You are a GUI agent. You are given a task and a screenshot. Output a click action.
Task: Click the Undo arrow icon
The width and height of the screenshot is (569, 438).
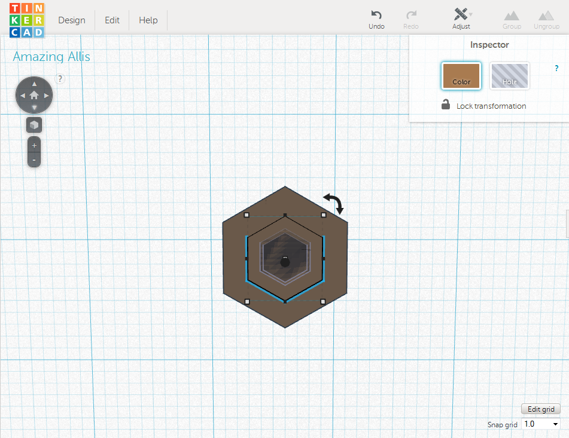tap(376, 15)
